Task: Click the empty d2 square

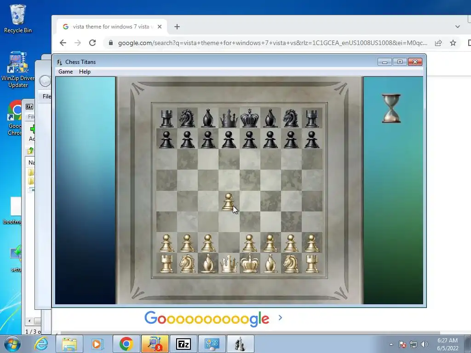Action: pos(229,243)
